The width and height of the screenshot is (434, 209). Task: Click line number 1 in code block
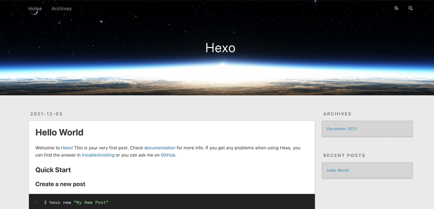pos(36,202)
